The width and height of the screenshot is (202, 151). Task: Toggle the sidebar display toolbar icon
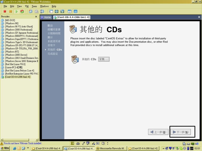(x=51, y=11)
